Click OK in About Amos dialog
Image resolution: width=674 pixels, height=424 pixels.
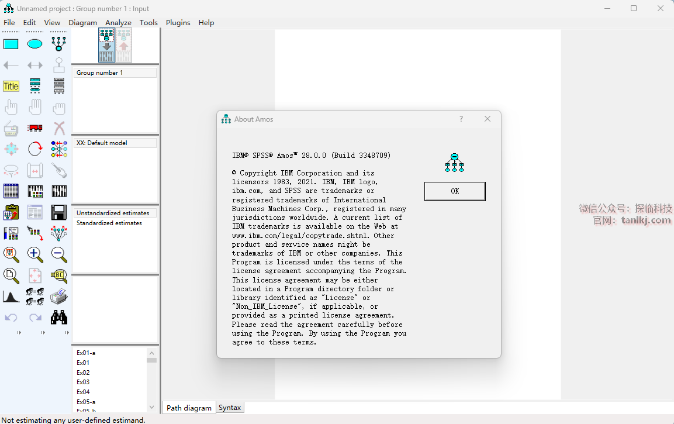[455, 191]
